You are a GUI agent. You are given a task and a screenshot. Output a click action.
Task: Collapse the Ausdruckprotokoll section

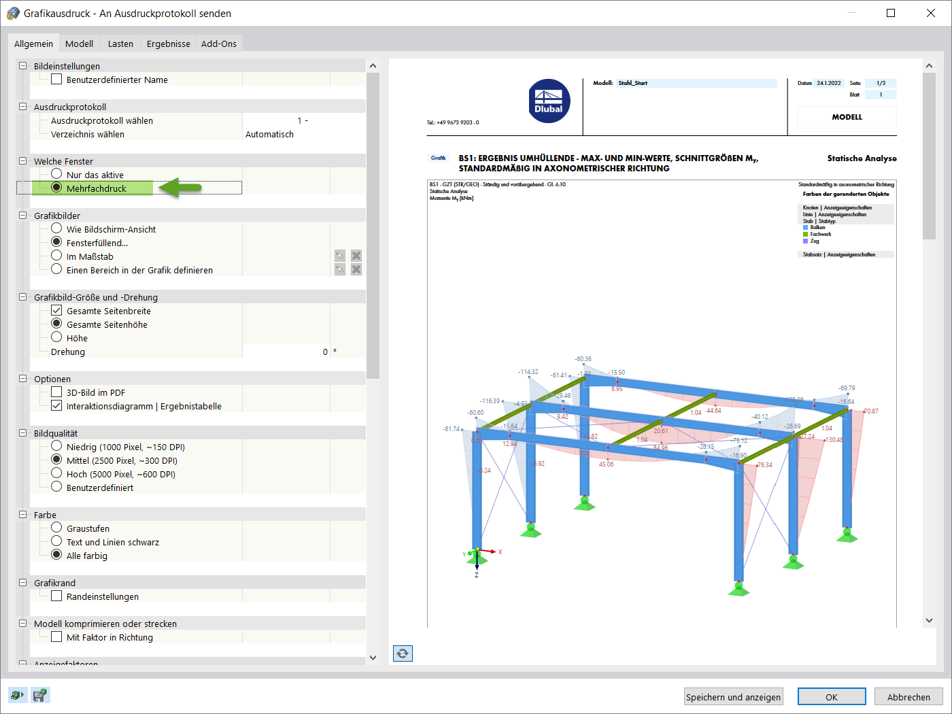point(22,107)
